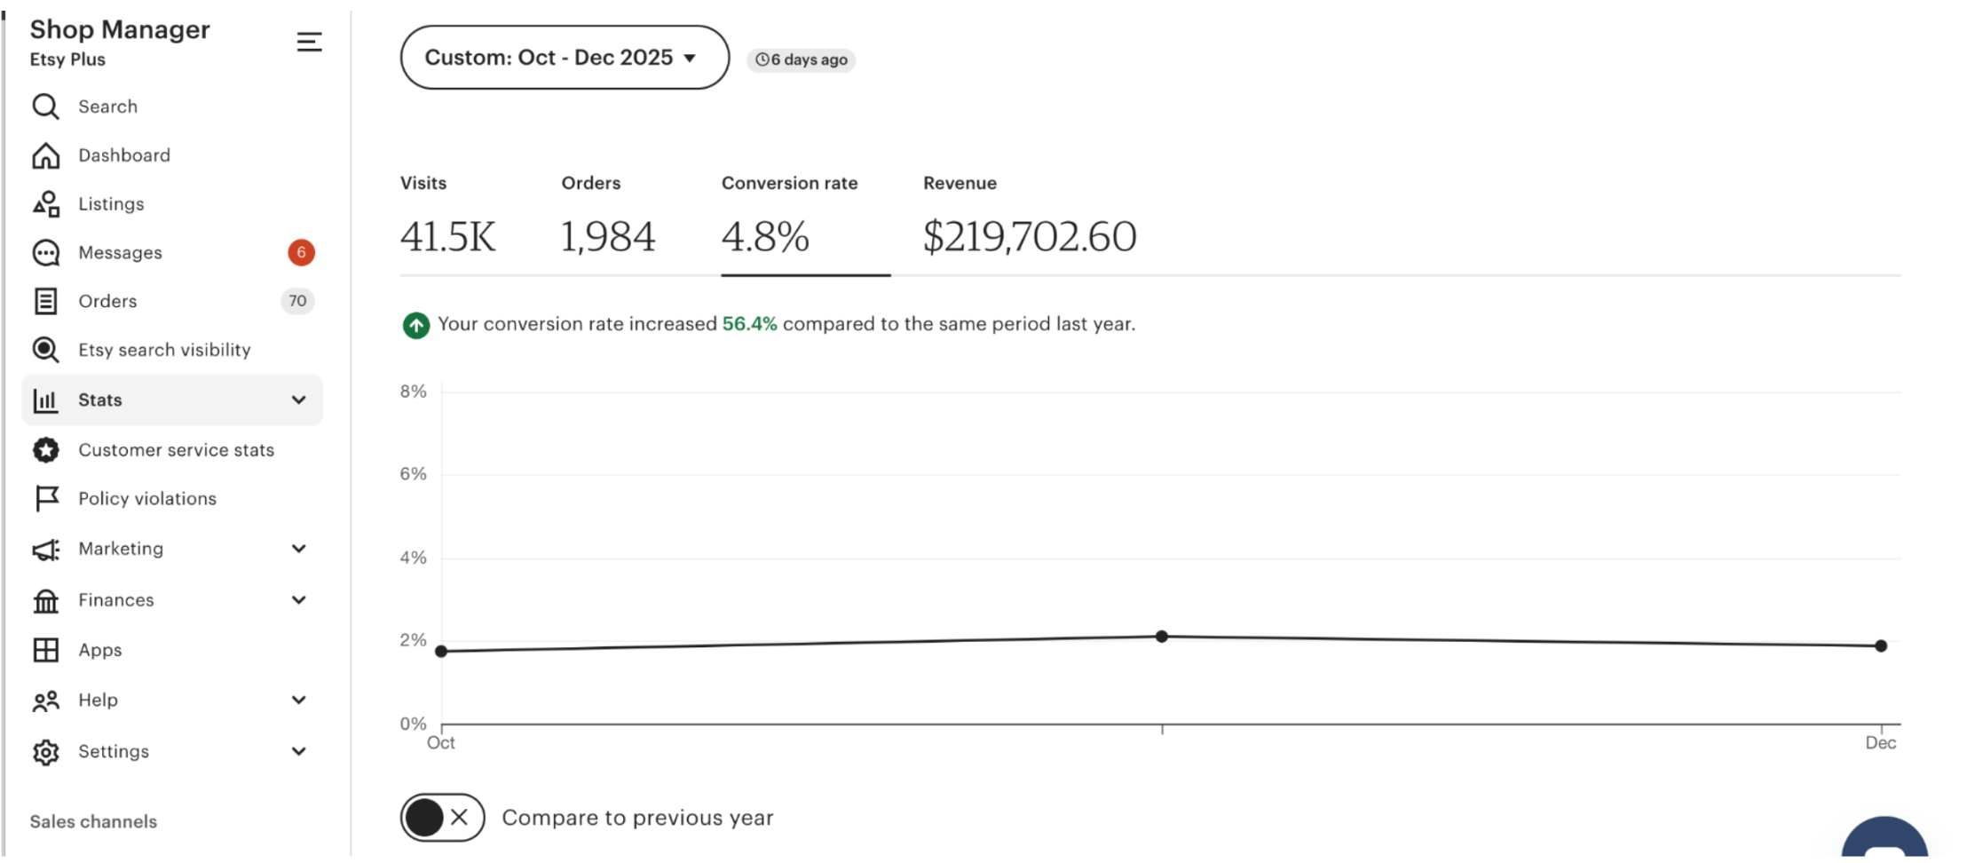
Task: Click the Apps grid icon
Action: [x=45, y=650]
